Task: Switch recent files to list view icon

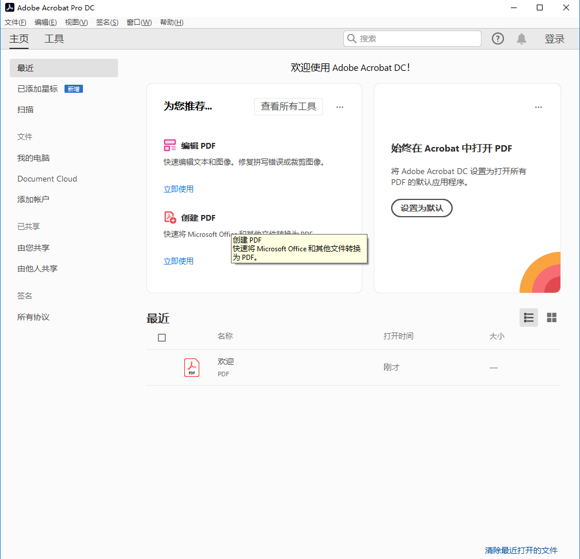Action: pos(528,318)
